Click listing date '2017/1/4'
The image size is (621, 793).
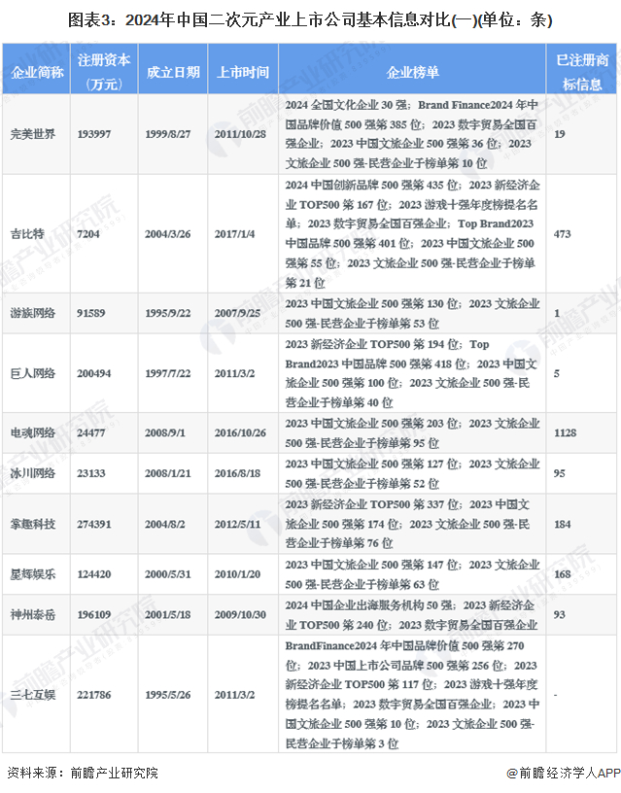(x=234, y=233)
